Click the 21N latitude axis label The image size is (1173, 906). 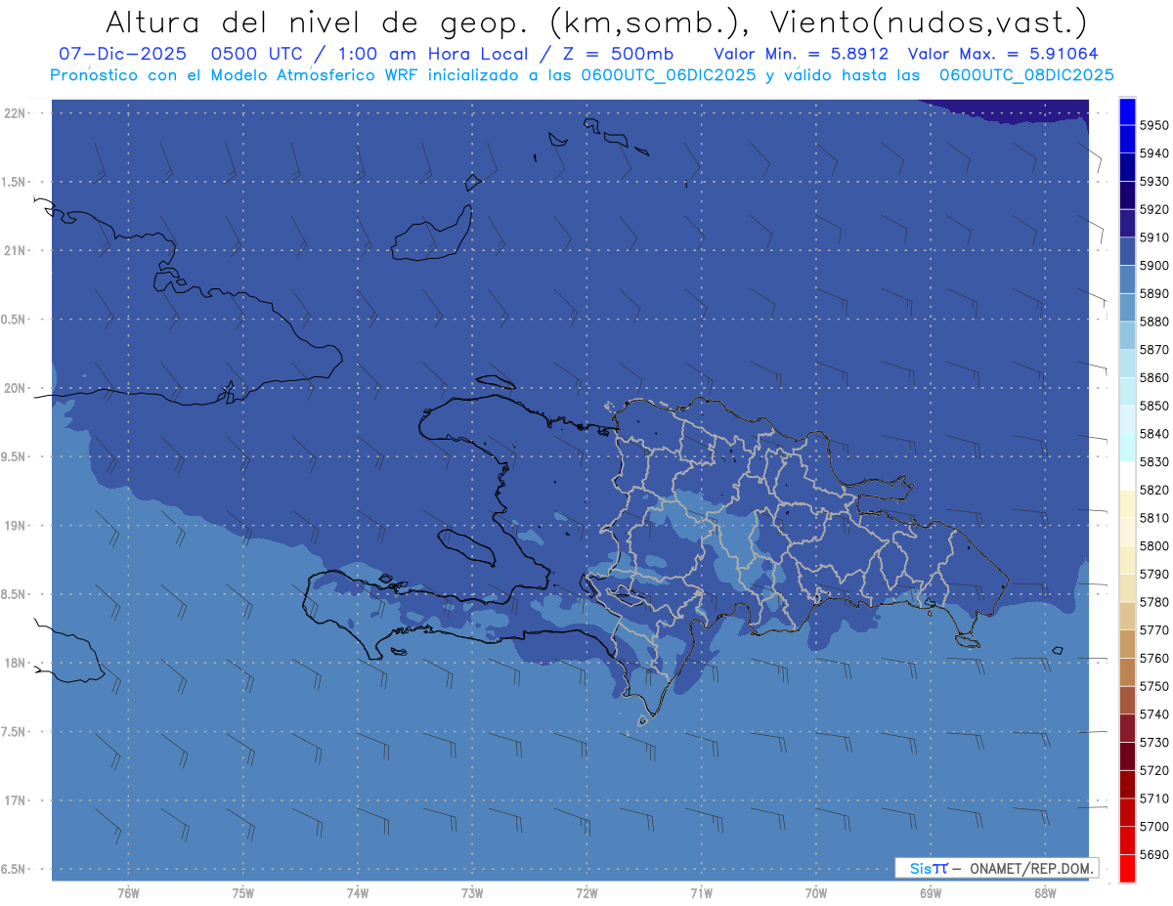tap(16, 251)
